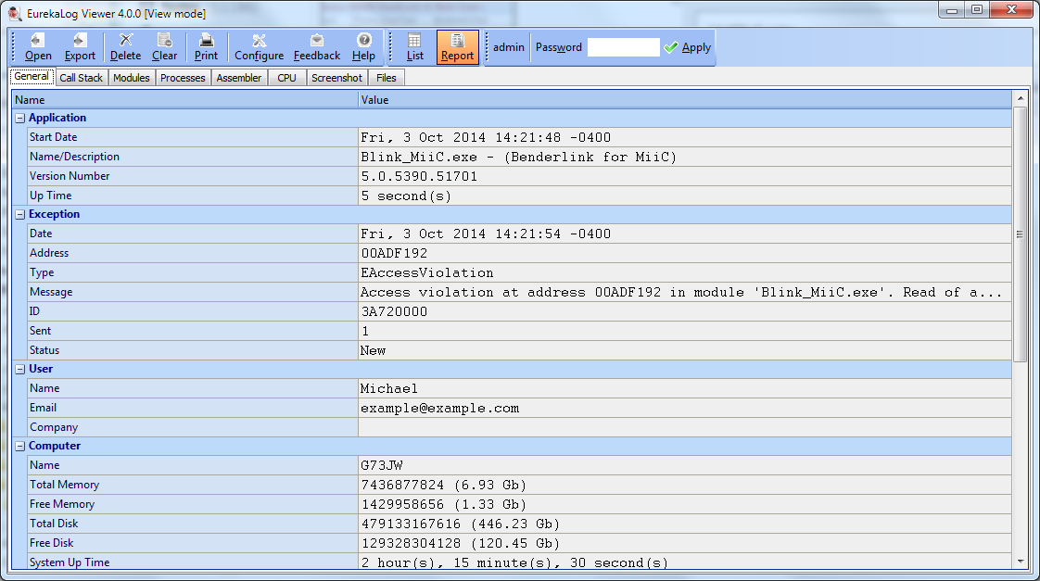Toggle the Report view button
Image resolution: width=1040 pixels, height=581 pixels.
click(457, 47)
